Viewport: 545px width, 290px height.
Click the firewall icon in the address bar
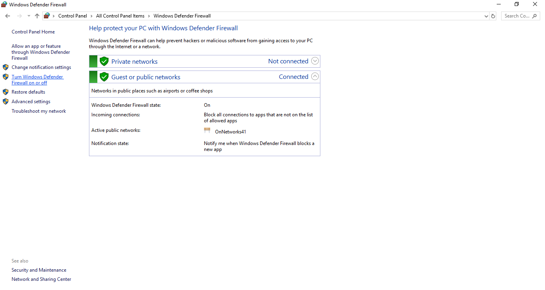pyautogui.click(x=47, y=16)
